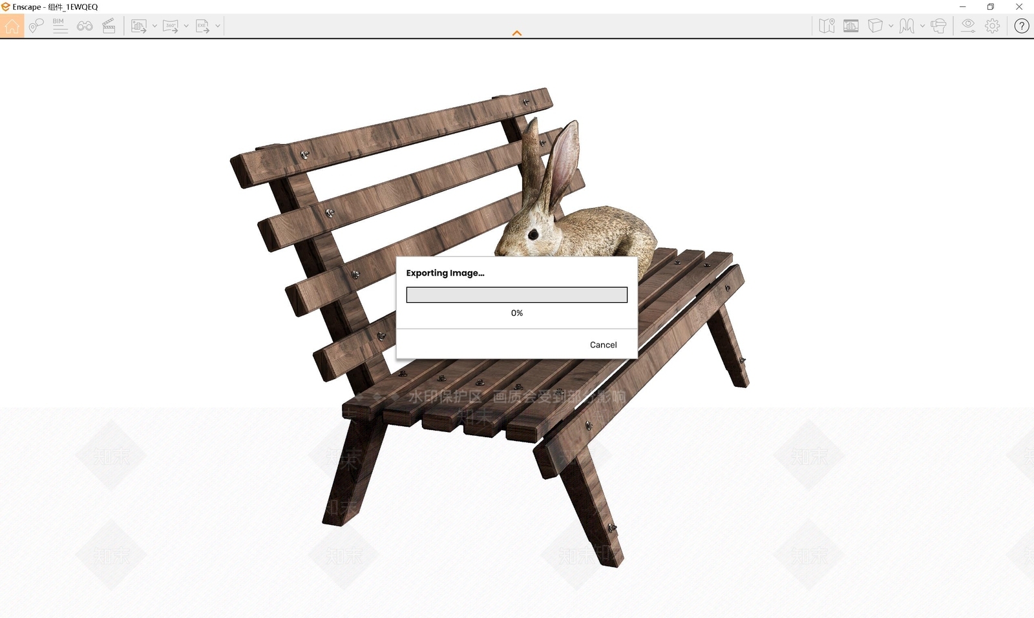Expand the EXE export dropdown arrow
The width and height of the screenshot is (1034, 618).
(x=218, y=26)
